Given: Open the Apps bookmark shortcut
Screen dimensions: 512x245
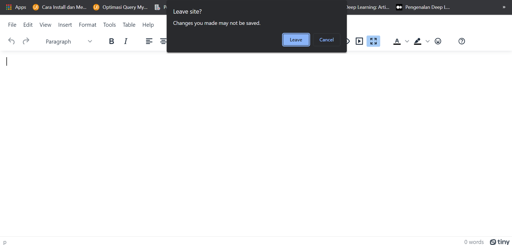Looking at the screenshot, I should click(16, 7).
